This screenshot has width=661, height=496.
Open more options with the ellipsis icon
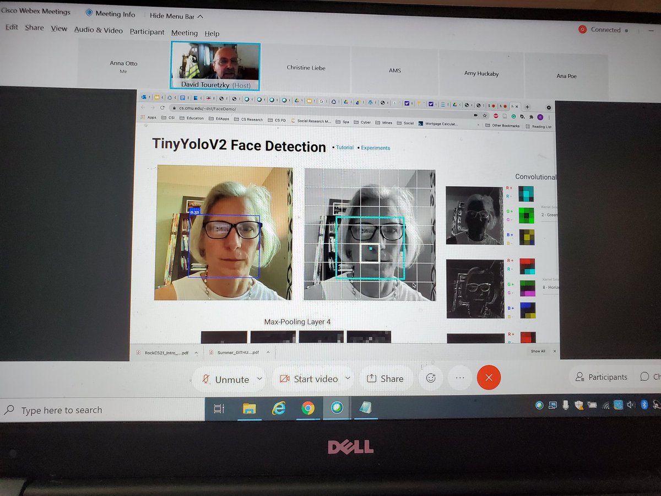point(460,378)
